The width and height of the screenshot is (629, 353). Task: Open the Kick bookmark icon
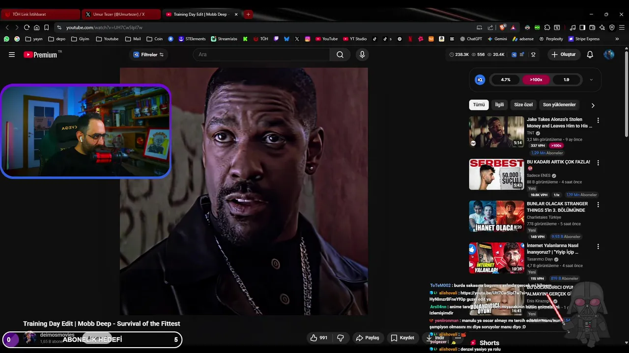pyautogui.click(x=245, y=39)
